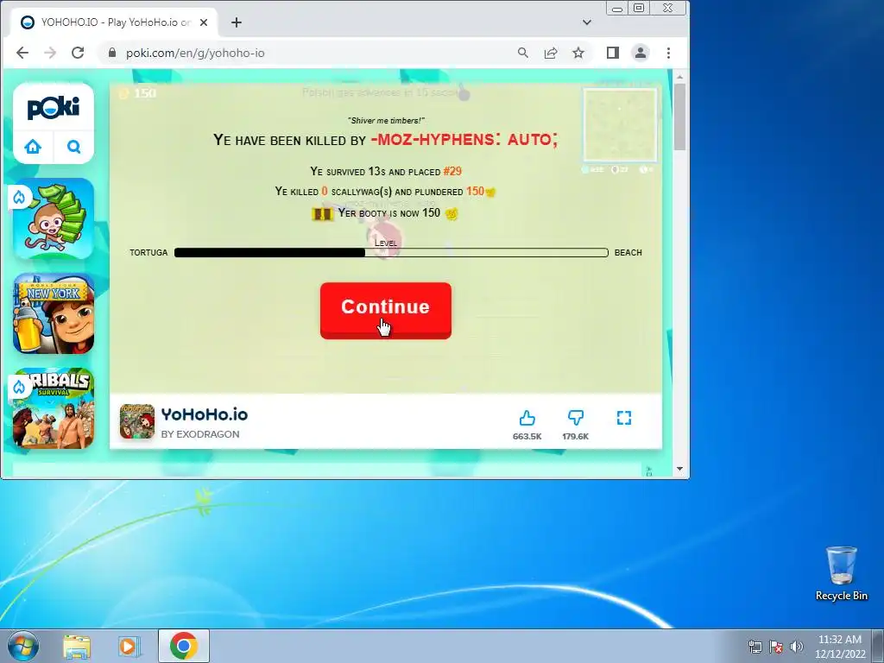The height and width of the screenshot is (663, 884).
Task: Select the YOHOHO.IO browser tab
Action: point(115,22)
